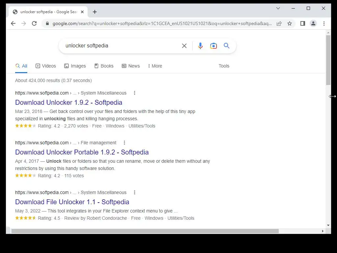Click '2,270 votes' text

pyautogui.click(x=76, y=126)
